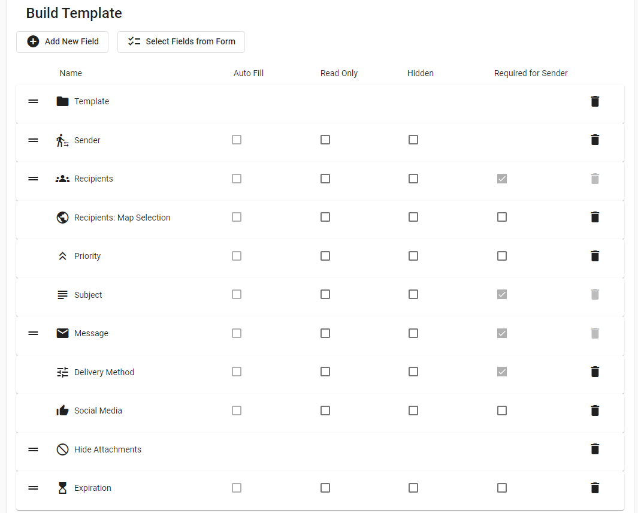The image size is (638, 513).
Task: Click the Hide Attachments blocked icon
Action: pos(62,449)
